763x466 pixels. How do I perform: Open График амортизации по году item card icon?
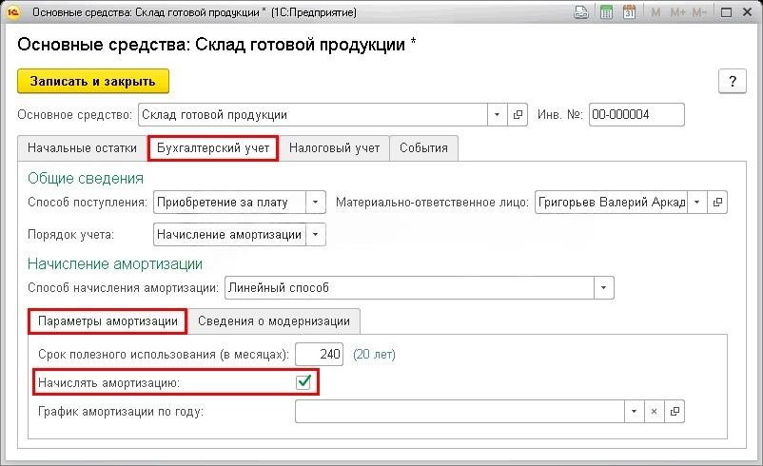click(x=675, y=412)
